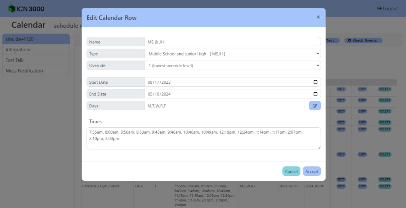Click the Days text field

point(225,106)
